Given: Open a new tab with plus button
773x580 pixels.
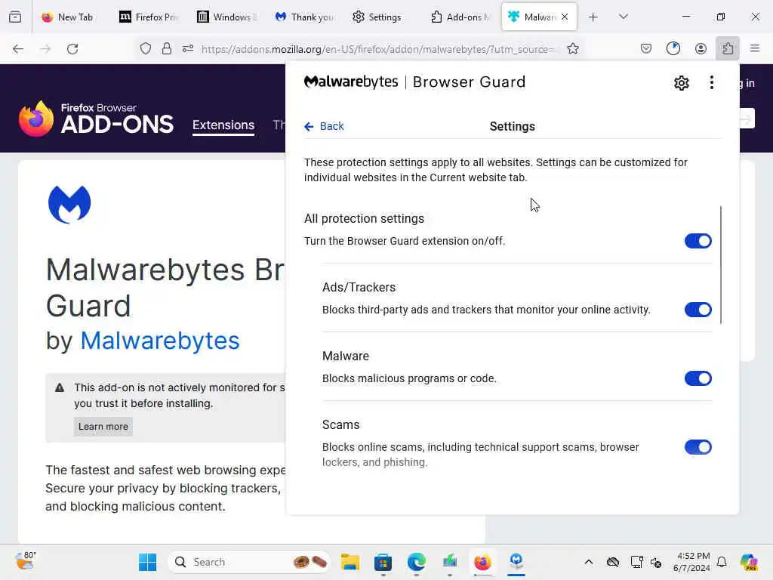Looking at the screenshot, I should (593, 17).
